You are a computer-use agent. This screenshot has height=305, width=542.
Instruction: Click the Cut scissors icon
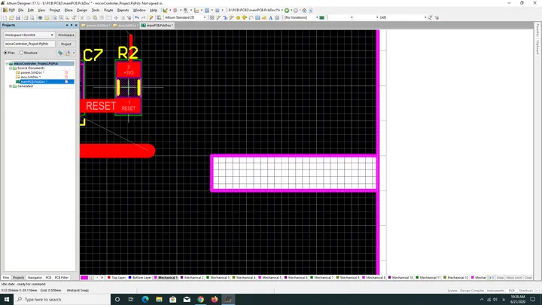coord(82,17)
